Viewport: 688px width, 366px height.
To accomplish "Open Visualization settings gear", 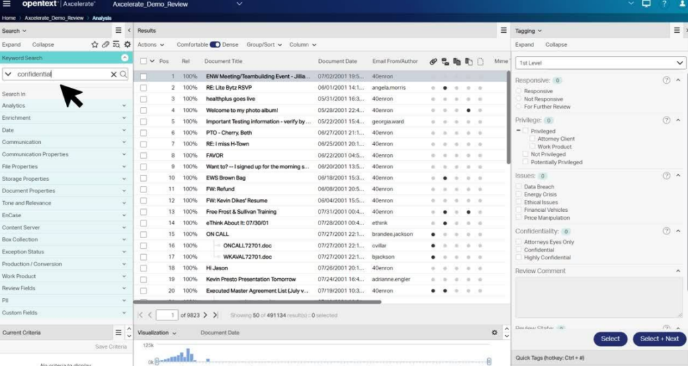I will click(494, 332).
